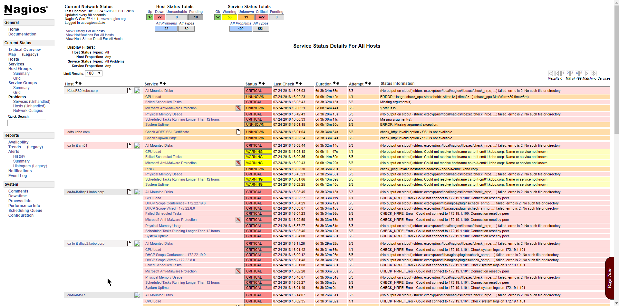The width and height of the screenshot is (619, 306).
Task: Sort Status column ascending arrow
Action: pos(260,84)
